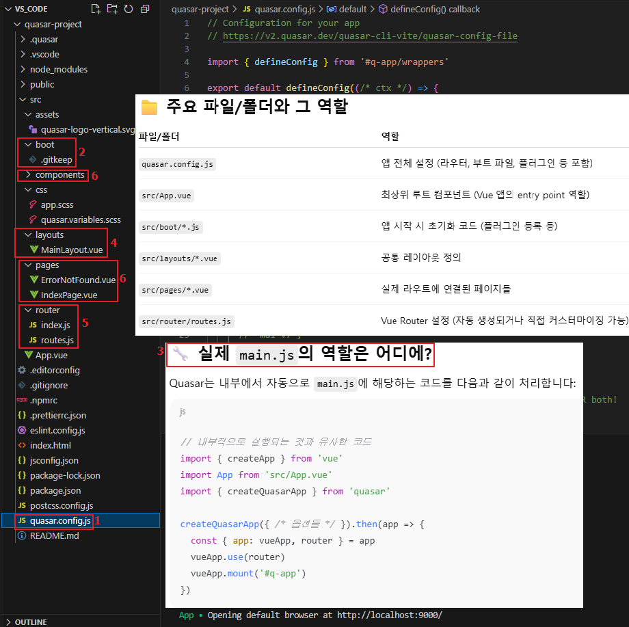Click src/boot/*.js in the table
Viewport: 629px width, 627px height.
[x=170, y=227]
